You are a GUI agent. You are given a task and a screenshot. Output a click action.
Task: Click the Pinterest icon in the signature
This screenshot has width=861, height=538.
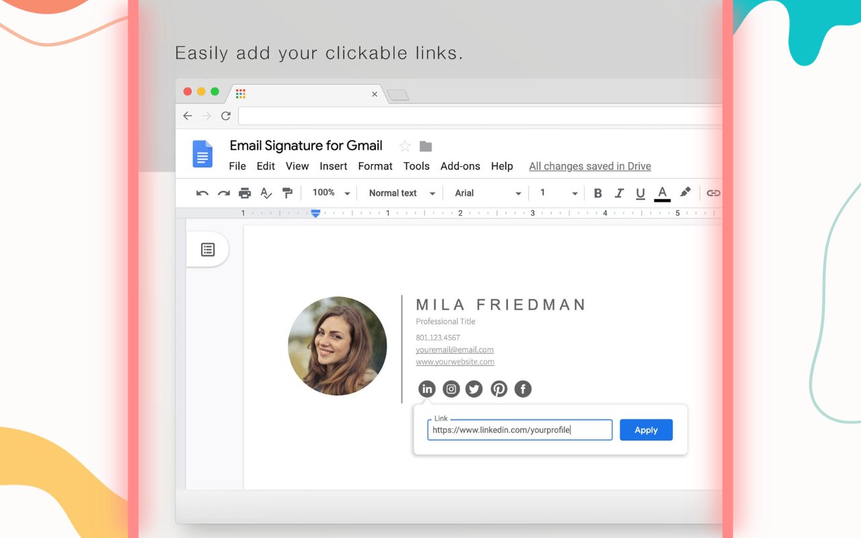tap(498, 389)
